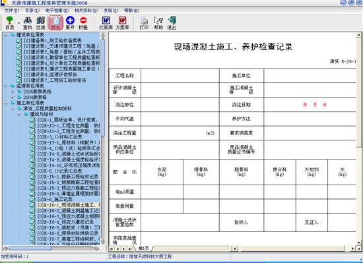363x263 pixels.
Task: Open the 文件 menu
Action: (12, 11)
